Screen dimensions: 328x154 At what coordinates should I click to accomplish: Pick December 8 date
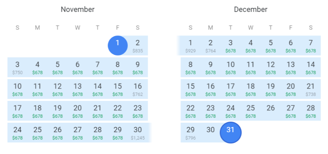click(190, 67)
